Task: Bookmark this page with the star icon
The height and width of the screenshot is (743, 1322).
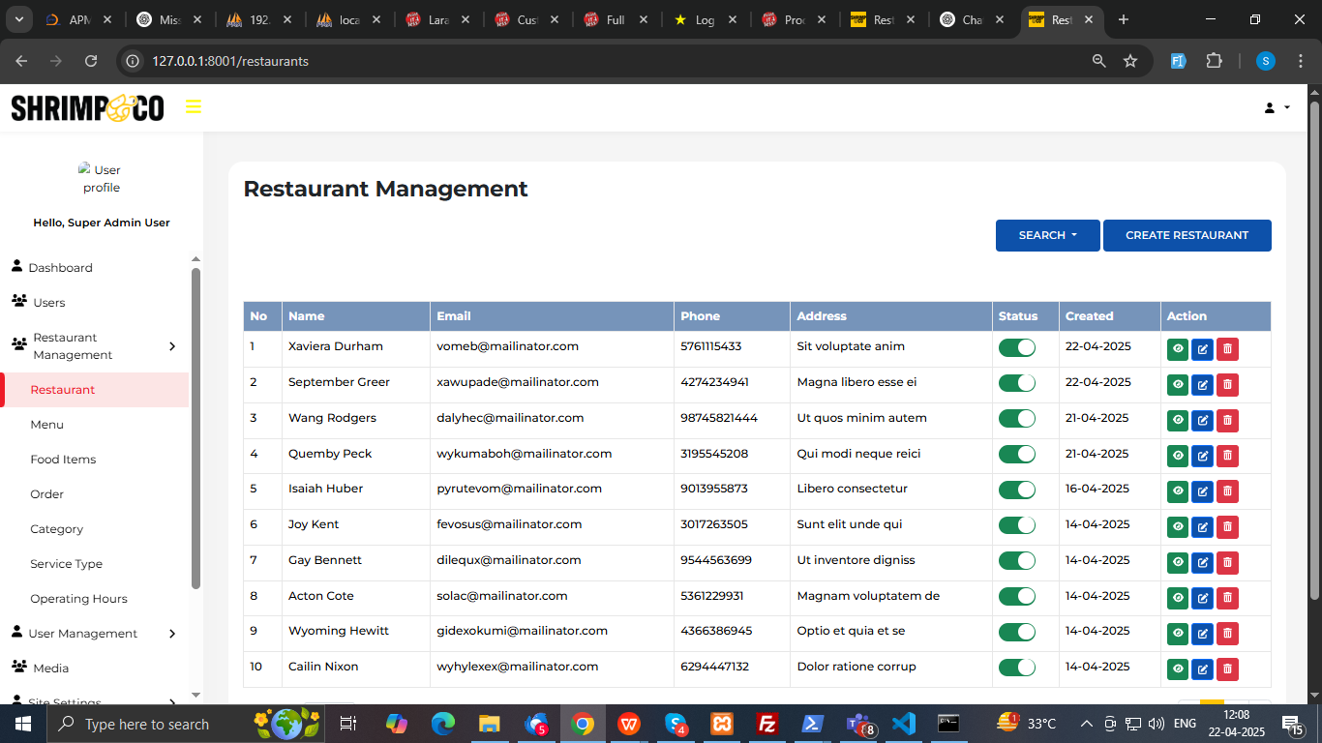Action: (1129, 61)
